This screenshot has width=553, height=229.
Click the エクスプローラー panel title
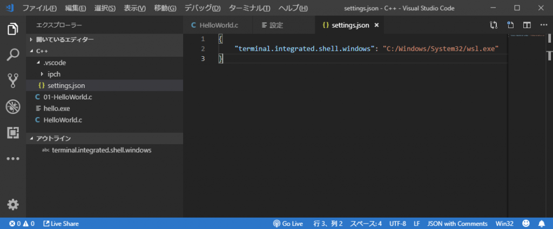[59, 25]
